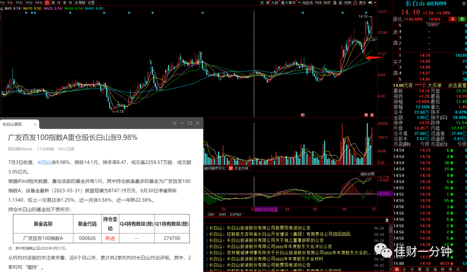Select the 九转 indicator in toolbar
The height and width of the screenshot is (272, 467).
275,3
